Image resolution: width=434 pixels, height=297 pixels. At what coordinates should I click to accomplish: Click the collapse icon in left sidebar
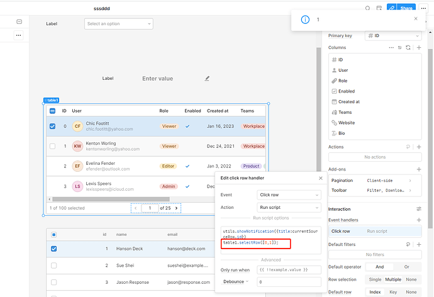(x=19, y=21)
